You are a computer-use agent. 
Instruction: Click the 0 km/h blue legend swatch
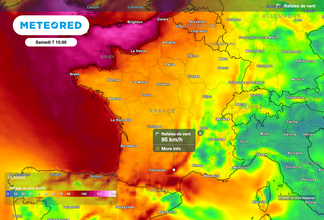[x=8, y=194]
